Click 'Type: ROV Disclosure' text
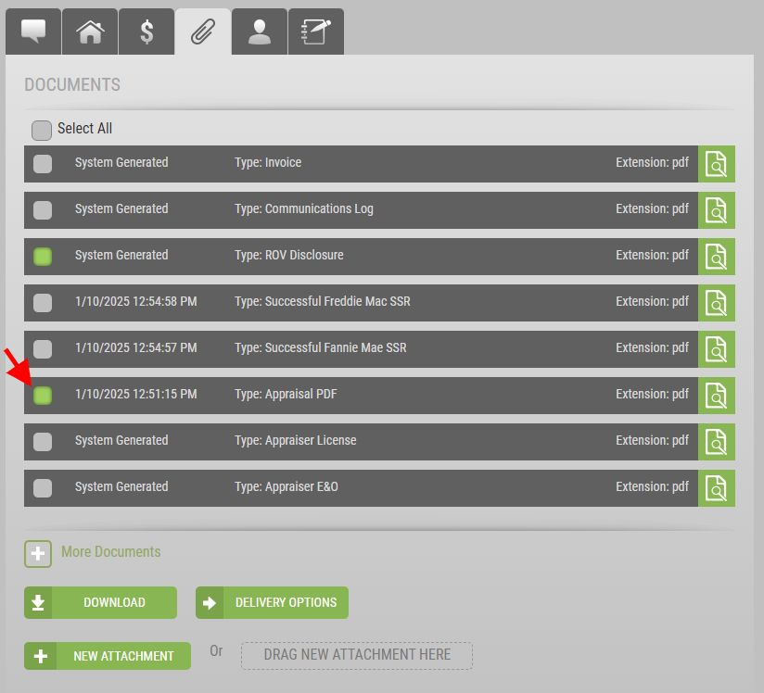Image resolution: width=764 pixels, height=693 pixels. point(289,255)
